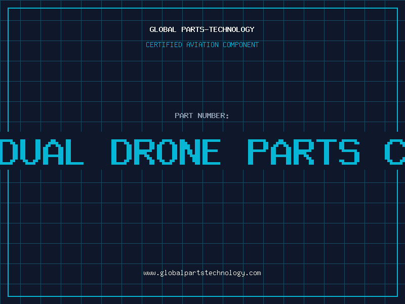
Task: Click the .com ending of the URL
Action: [x=253, y=273]
